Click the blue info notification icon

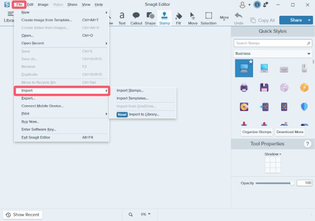click(257, 4)
